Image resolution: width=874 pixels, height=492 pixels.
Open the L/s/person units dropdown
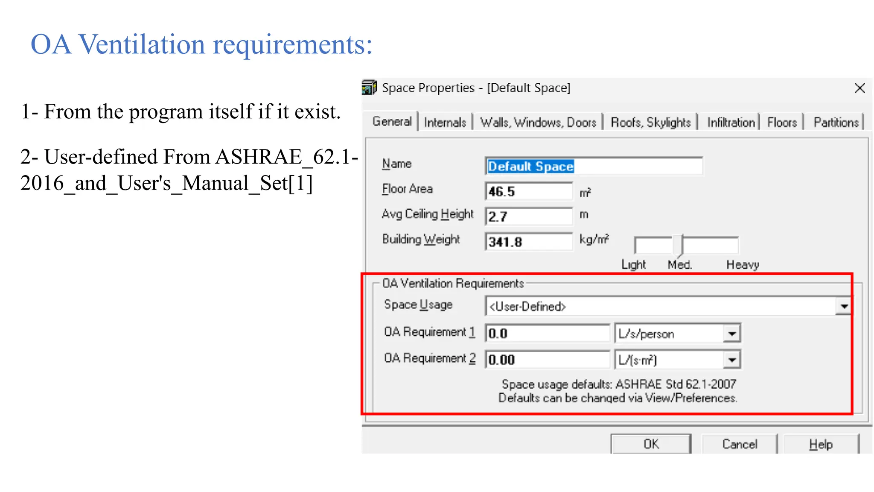click(x=732, y=334)
